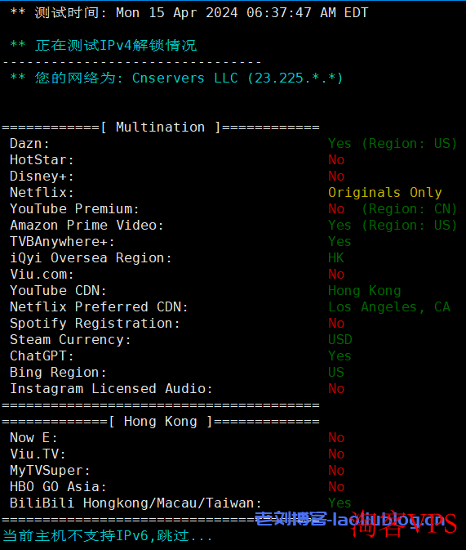Image resolution: width=466 pixels, height=550 pixels.
Task: Click the 'No' result for Instagram Licensed Audio
Action: tap(336, 388)
